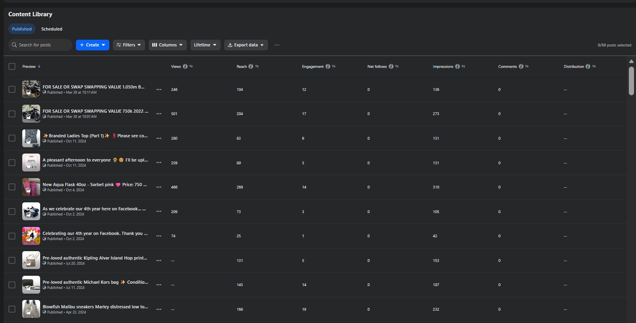Click the Engagement column info icon
636x323 pixels.
328,67
